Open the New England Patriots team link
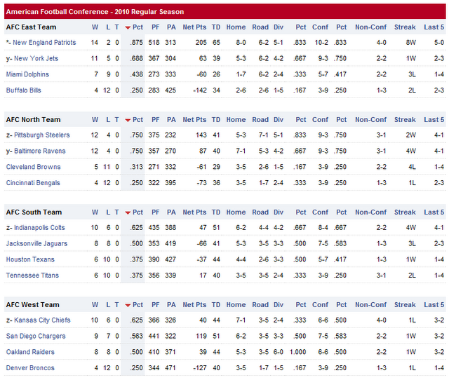Screen dimensions: 449x380 point(45,43)
